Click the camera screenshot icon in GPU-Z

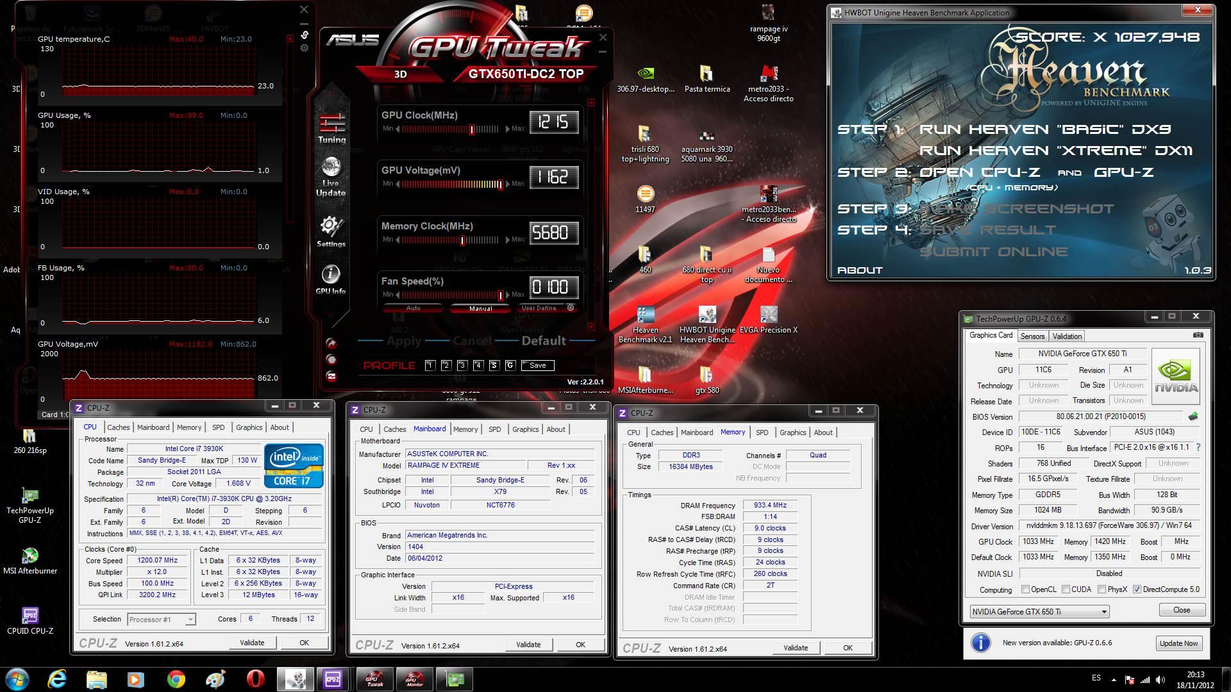(x=1198, y=335)
